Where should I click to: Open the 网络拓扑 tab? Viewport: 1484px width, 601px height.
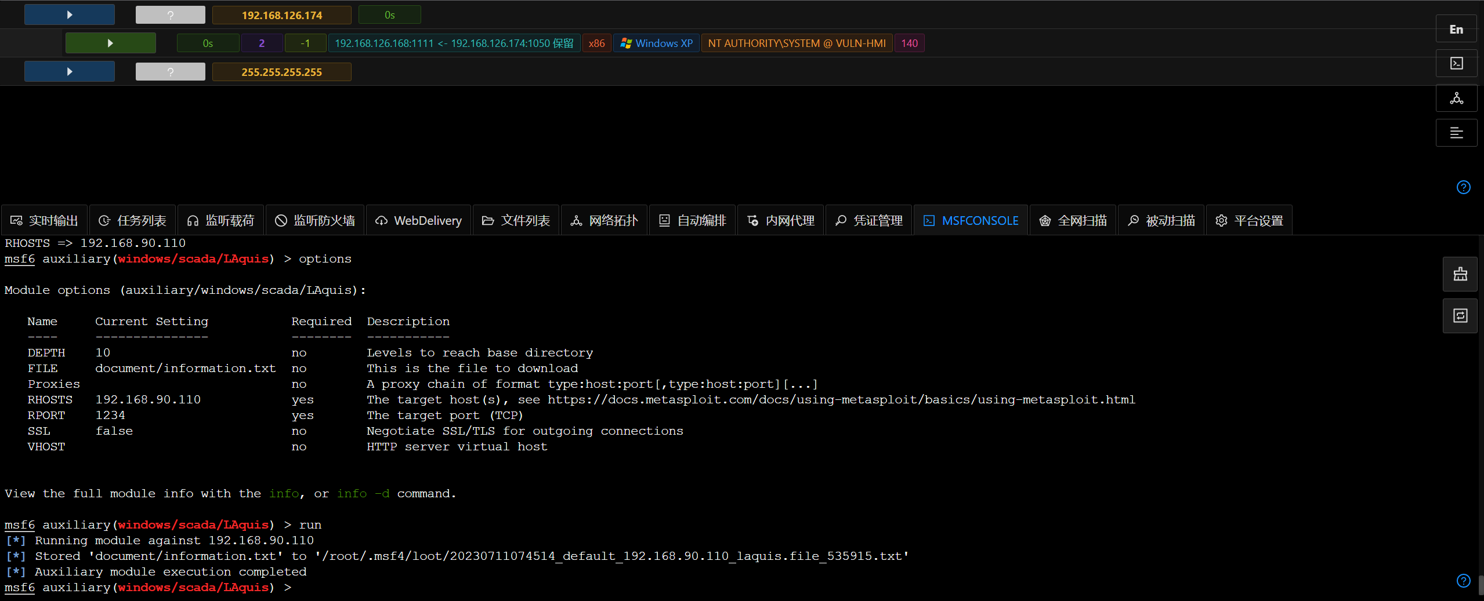(x=605, y=220)
